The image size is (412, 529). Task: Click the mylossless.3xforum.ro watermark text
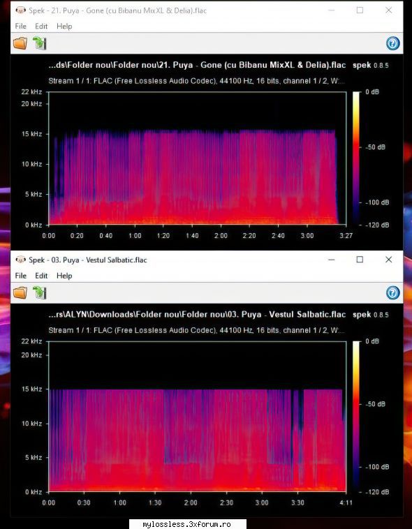(x=186, y=524)
